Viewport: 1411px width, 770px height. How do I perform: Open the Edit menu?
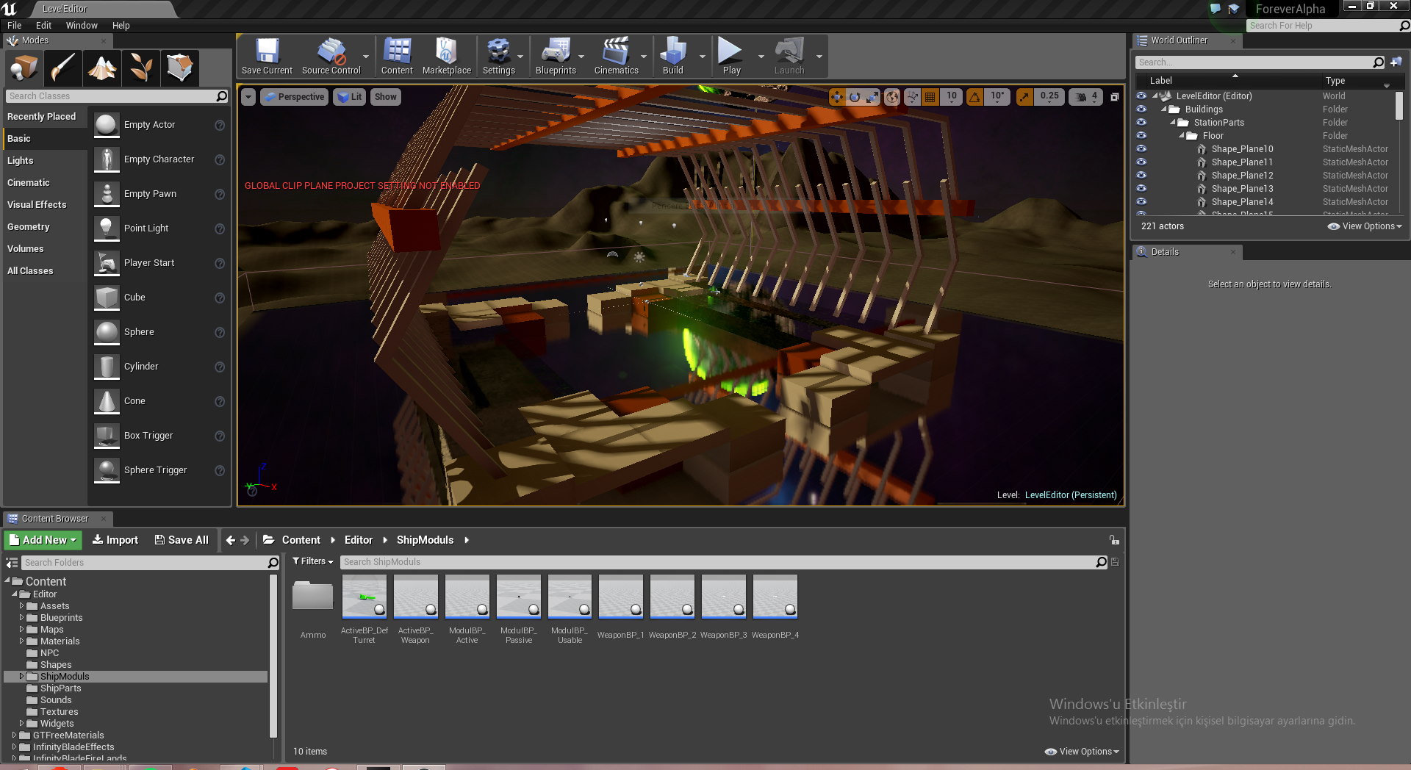pyautogui.click(x=43, y=26)
